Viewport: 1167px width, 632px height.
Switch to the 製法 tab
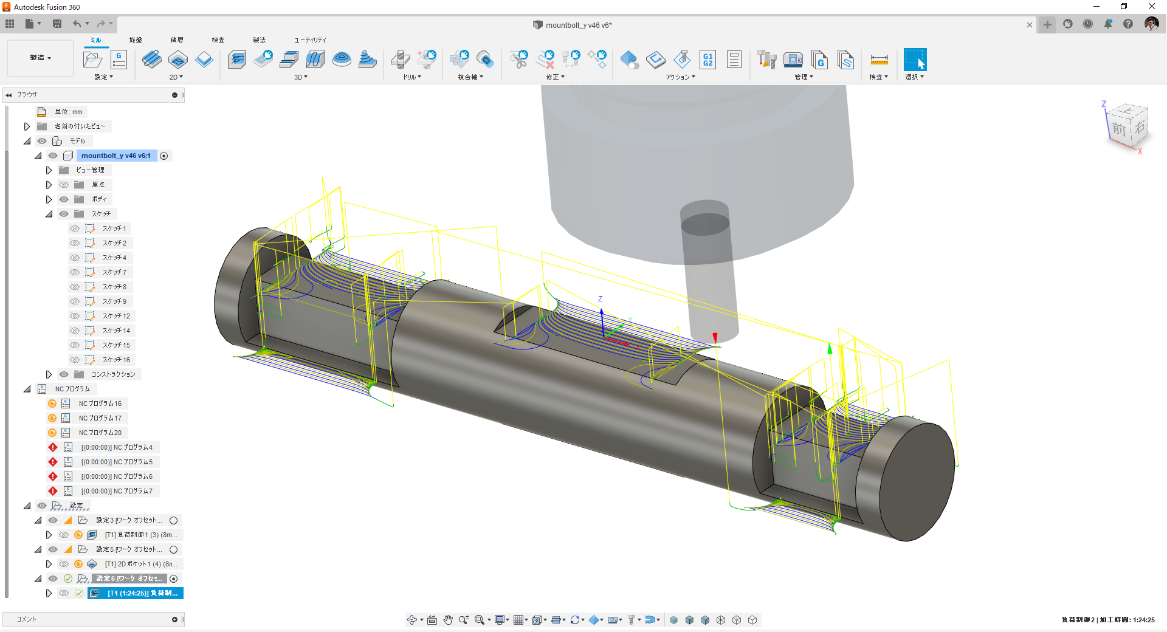[x=260, y=40]
